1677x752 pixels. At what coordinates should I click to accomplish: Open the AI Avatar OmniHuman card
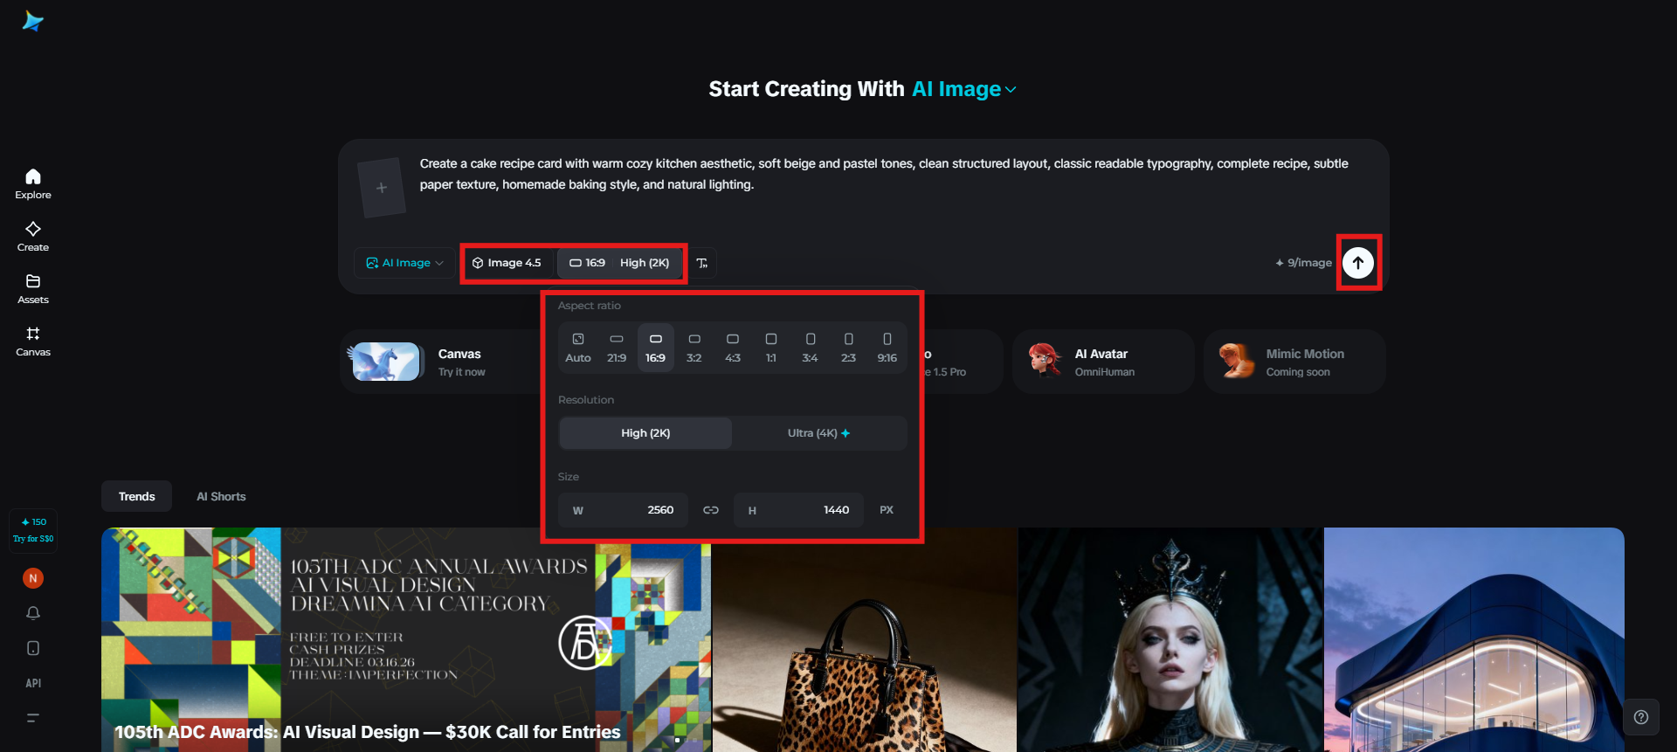[x=1103, y=362]
